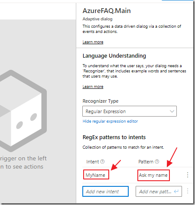Screen dimensions: 195x205
Task: Open the more-options dots for MyName row
Action: tap(188, 175)
